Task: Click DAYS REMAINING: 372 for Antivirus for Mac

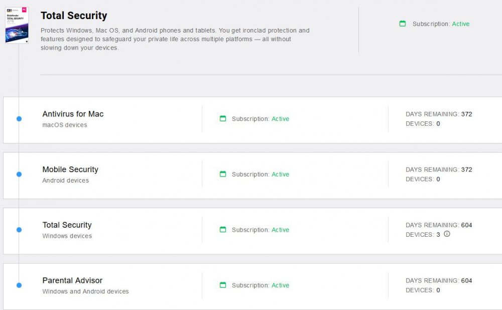Action: click(x=439, y=114)
